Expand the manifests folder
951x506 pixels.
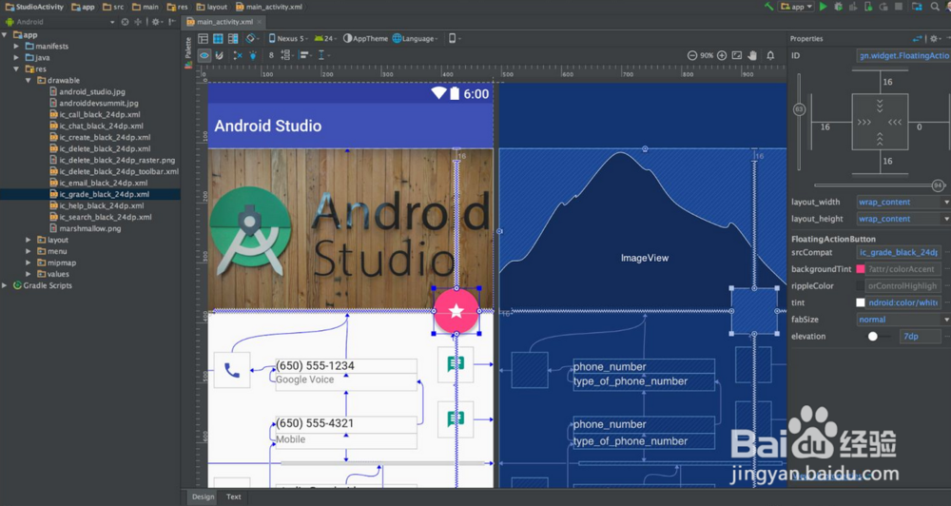click(16, 46)
